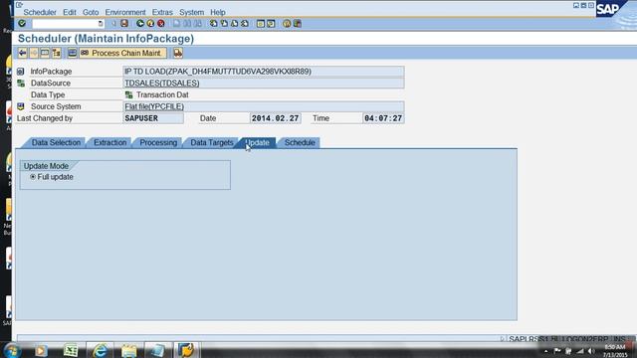Open the Scheduler menu
Screen dimensions: 637x358
click(40, 12)
